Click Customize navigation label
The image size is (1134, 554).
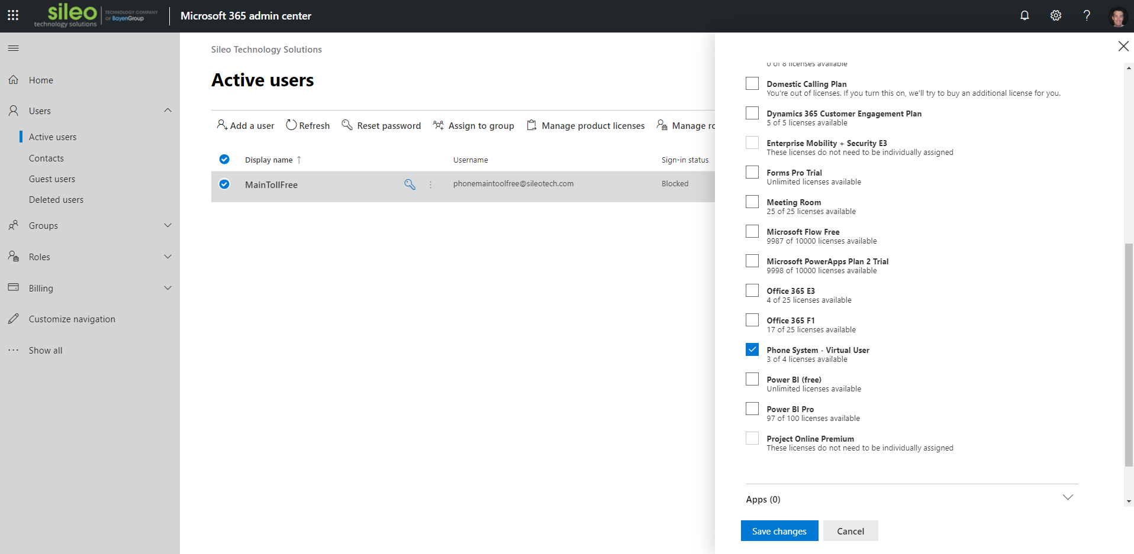72,319
